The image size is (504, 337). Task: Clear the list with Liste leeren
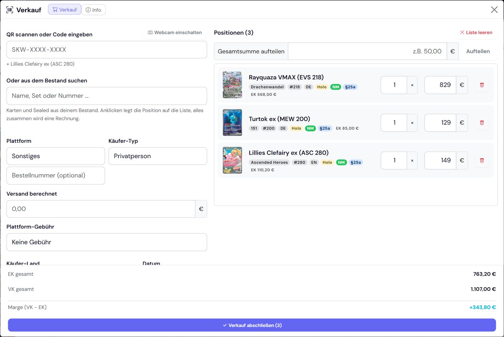[x=476, y=32]
